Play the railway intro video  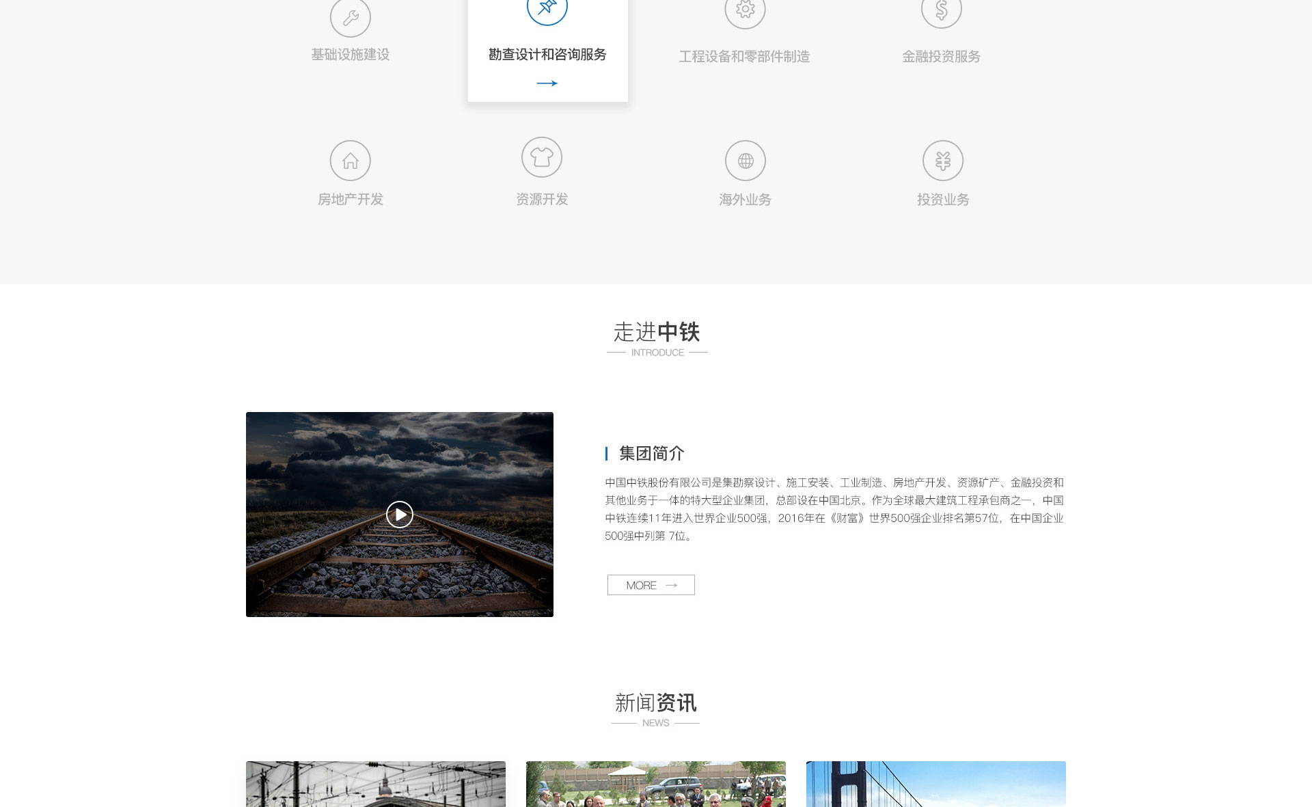tap(400, 515)
